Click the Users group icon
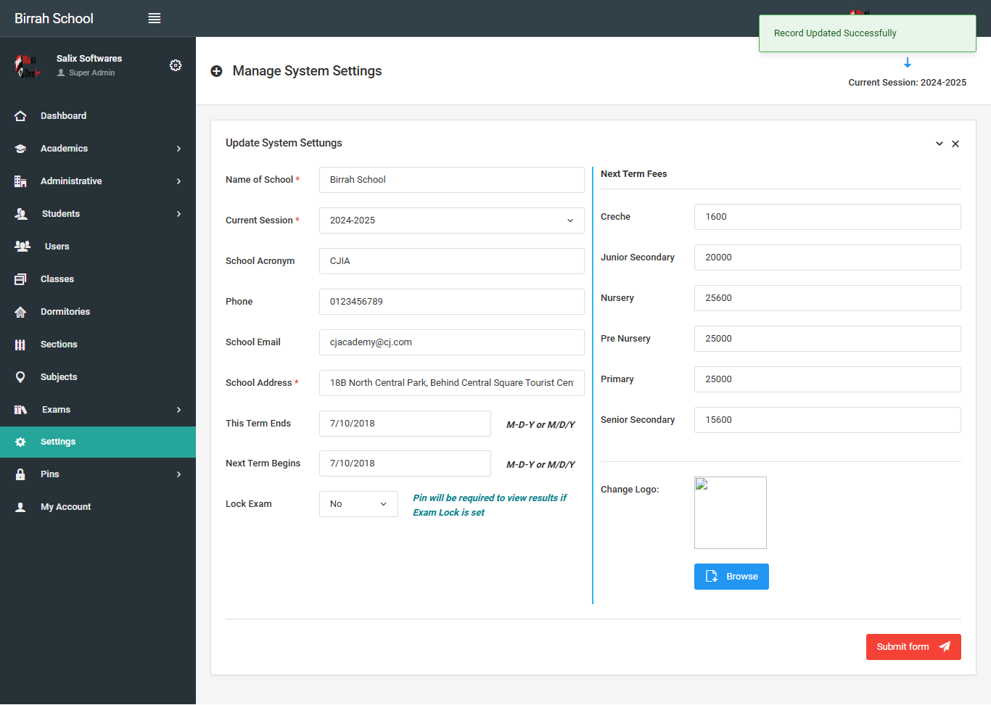Image resolution: width=991 pixels, height=705 pixels. click(x=22, y=247)
